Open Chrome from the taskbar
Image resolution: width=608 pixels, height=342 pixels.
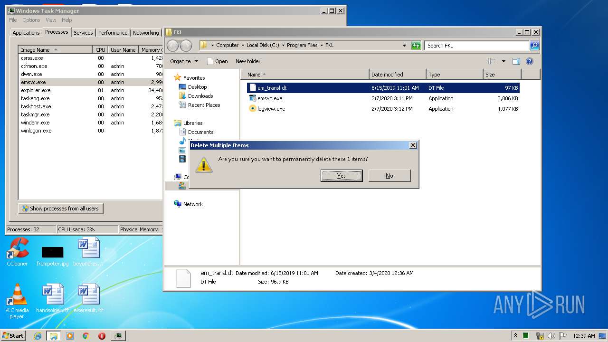coord(85,336)
